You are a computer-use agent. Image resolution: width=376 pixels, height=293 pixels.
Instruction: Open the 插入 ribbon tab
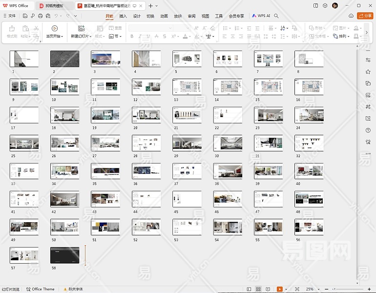point(123,16)
